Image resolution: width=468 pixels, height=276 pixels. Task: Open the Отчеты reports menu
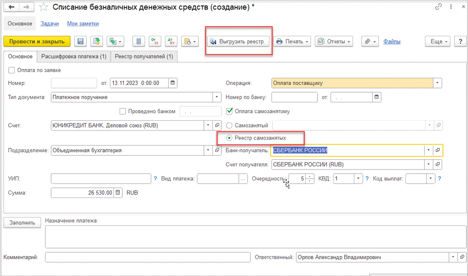pyautogui.click(x=334, y=41)
